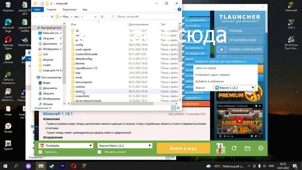Open Windows Start menu
The height and width of the screenshot is (170, 302).
(5, 166)
